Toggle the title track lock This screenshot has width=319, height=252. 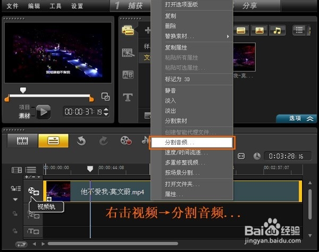(x=15, y=231)
